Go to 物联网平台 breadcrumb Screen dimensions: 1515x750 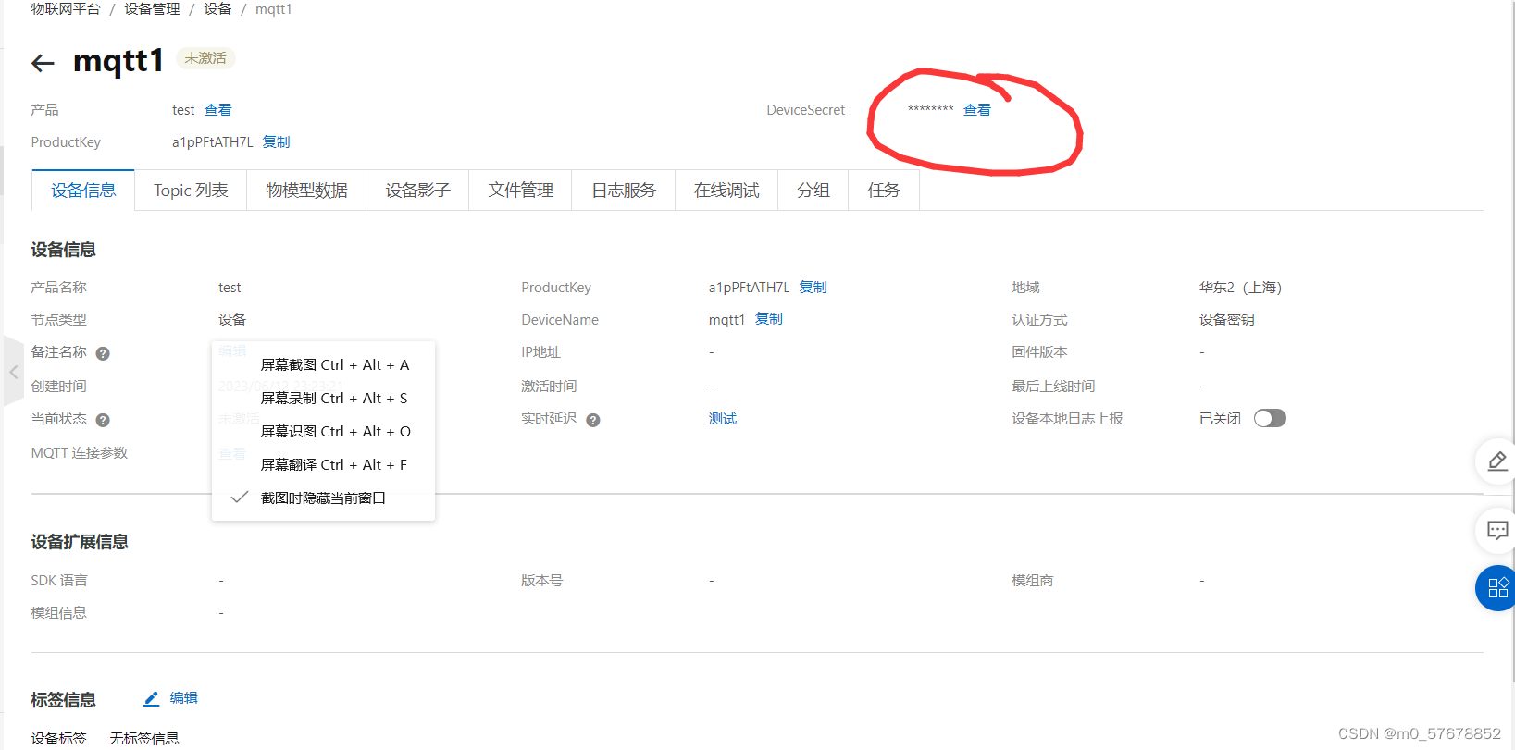65,9
